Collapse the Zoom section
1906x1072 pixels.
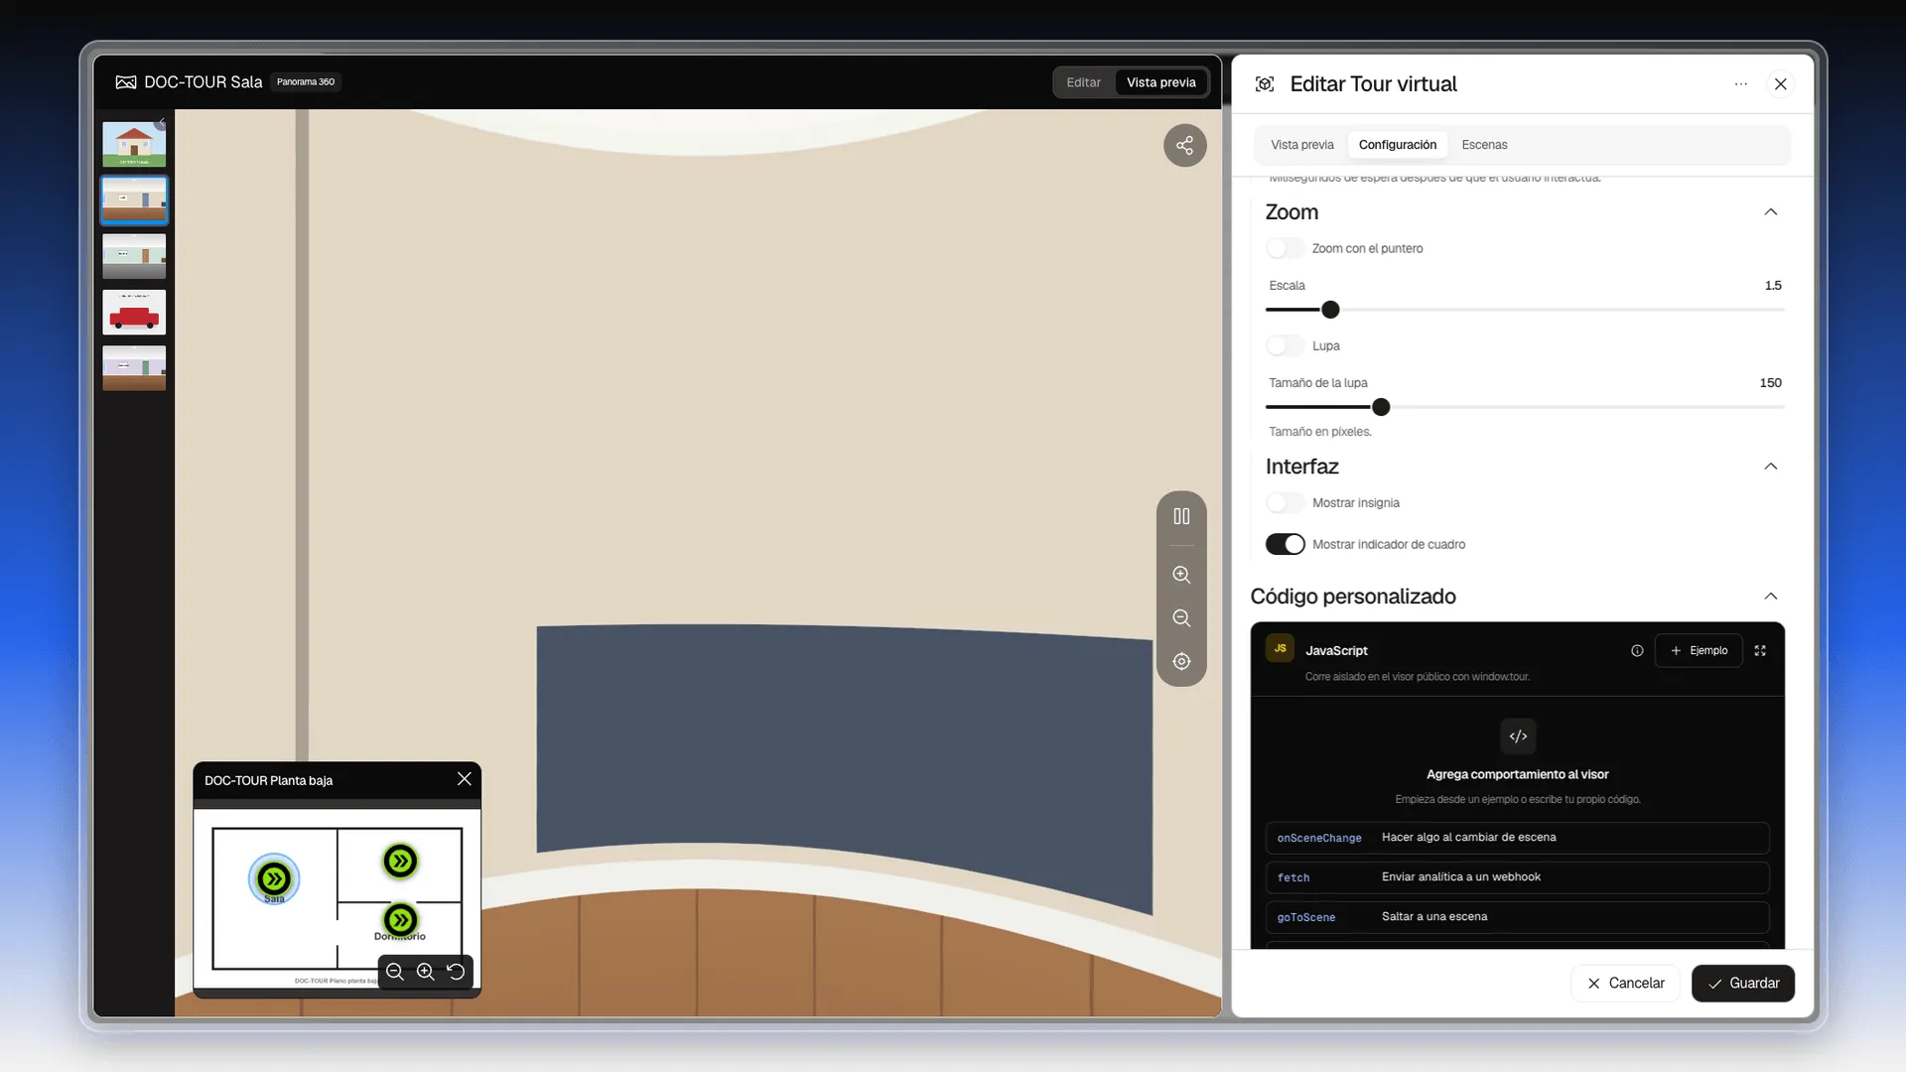(1770, 212)
